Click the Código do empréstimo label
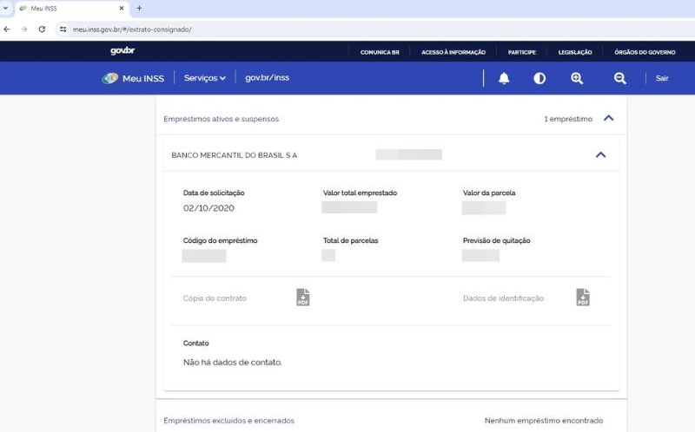The width and height of the screenshot is (695, 432). tap(221, 241)
